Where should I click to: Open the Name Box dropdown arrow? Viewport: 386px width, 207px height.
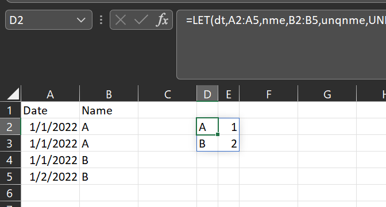[81, 20]
